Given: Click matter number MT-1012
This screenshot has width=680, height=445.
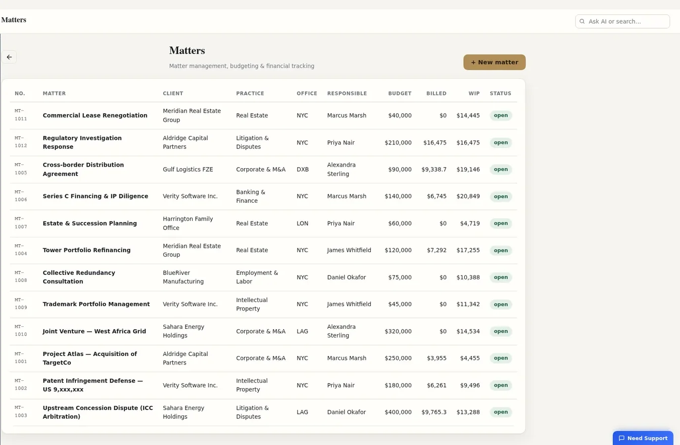Looking at the screenshot, I should (21, 142).
